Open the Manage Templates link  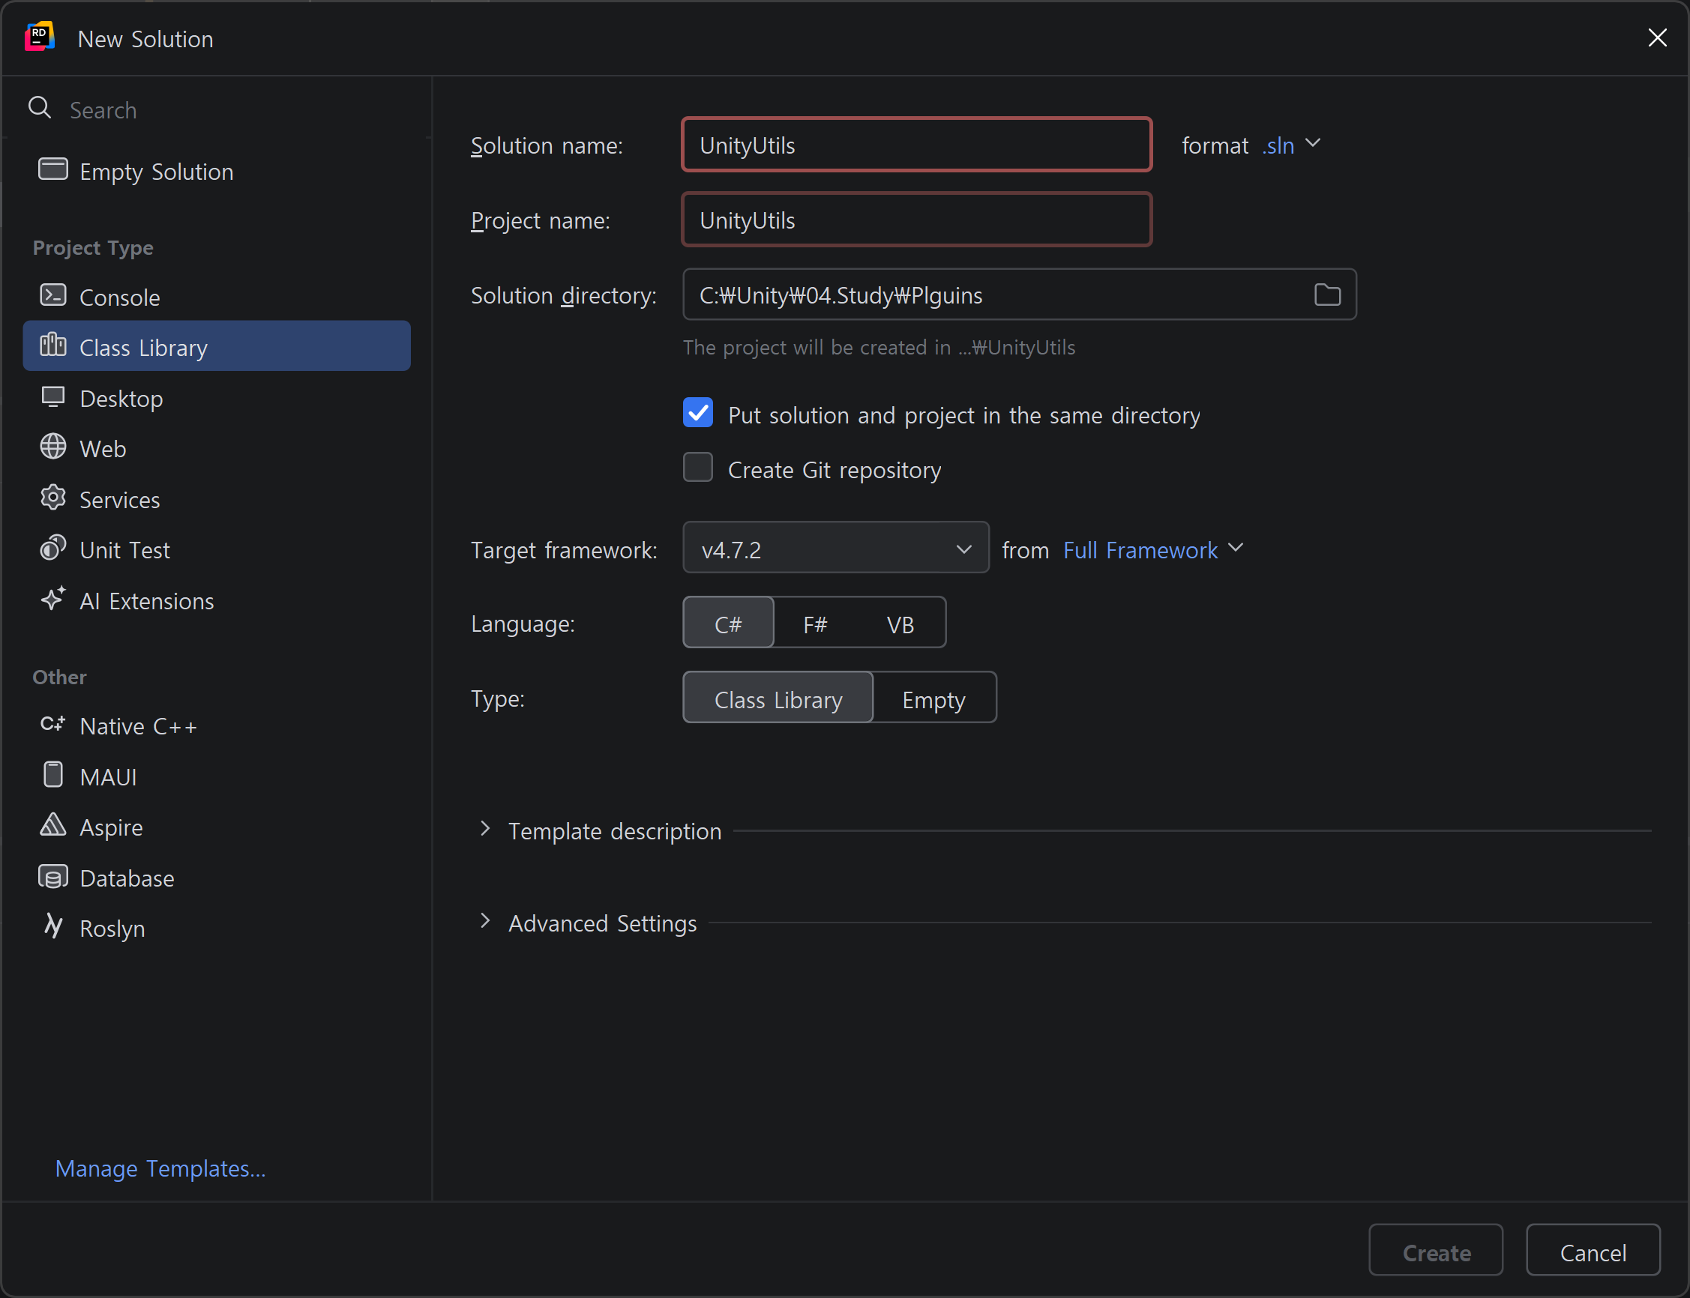(x=160, y=1168)
